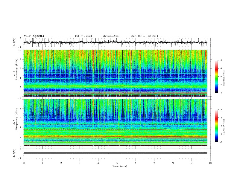
Task: Click the 'Time (min)' x-axis label
Action: pos(120,166)
